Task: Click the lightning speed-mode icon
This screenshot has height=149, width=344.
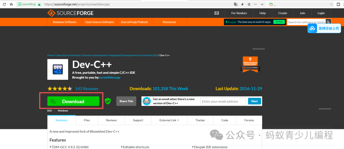Action: tap(242, 4)
